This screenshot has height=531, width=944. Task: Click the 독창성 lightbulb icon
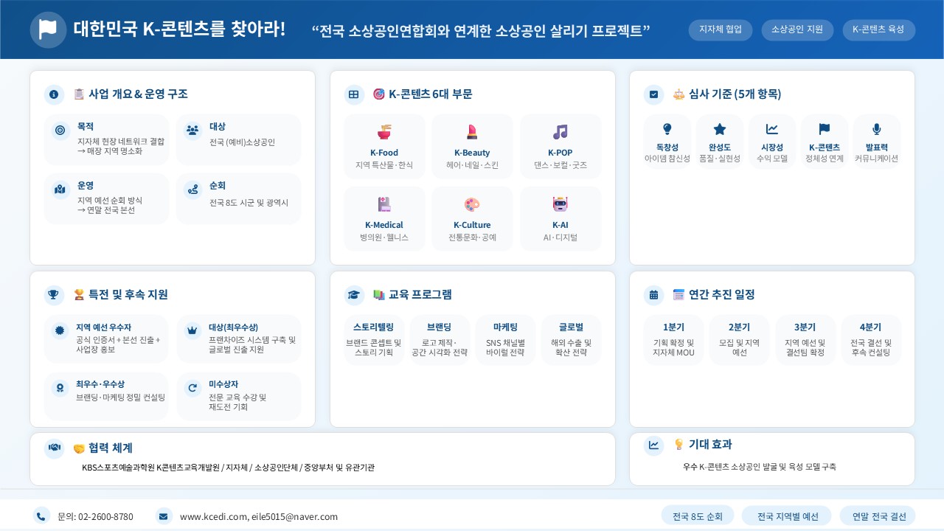667,129
